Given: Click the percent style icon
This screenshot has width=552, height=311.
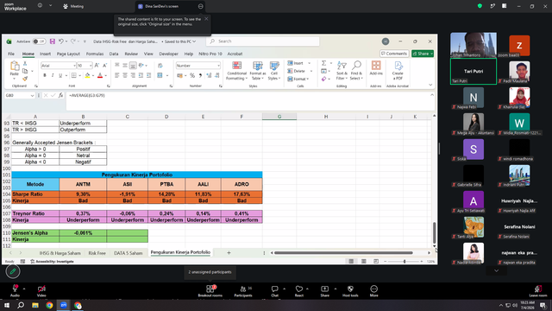Looking at the screenshot, I should tap(192, 75).
